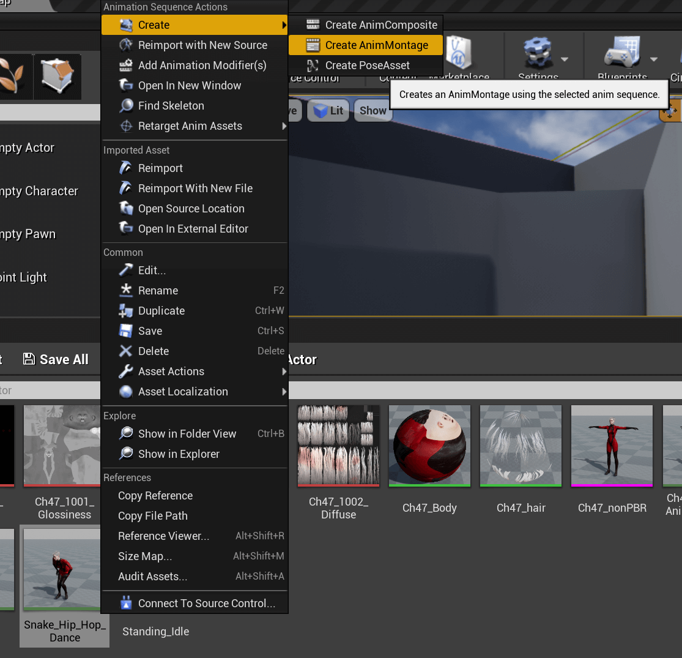Toggle the viewport Show options button
Viewport: 682px width, 658px height.
point(373,111)
